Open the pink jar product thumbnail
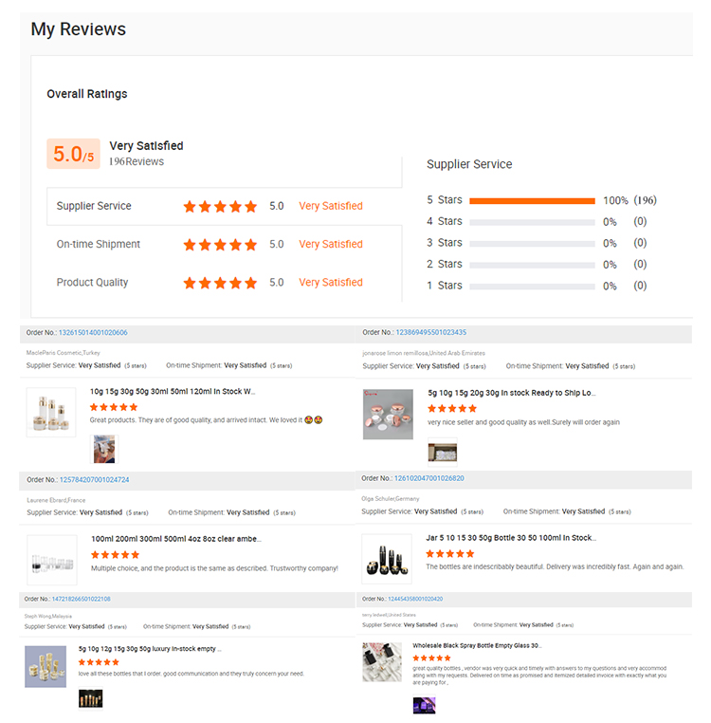This screenshot has height=723, width=711. point(388,414)
